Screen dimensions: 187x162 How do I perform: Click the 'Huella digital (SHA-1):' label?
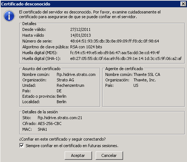click(x=41, y=58)
